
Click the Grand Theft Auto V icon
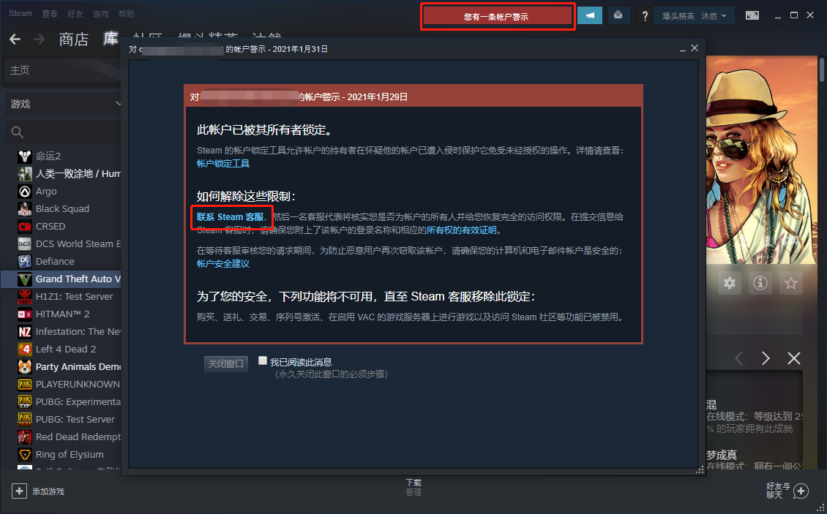(x=25, y=279)
